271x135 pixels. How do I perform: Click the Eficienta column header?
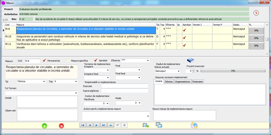(x=171, y=25)
